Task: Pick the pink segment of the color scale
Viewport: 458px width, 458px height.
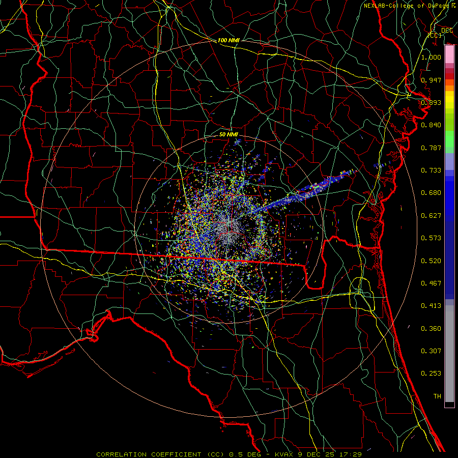Action: 449,54
